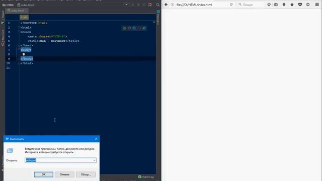Open the Event Log in IDE status bar
This screenshot has height=181, width=322.
[x=146, y=176]
